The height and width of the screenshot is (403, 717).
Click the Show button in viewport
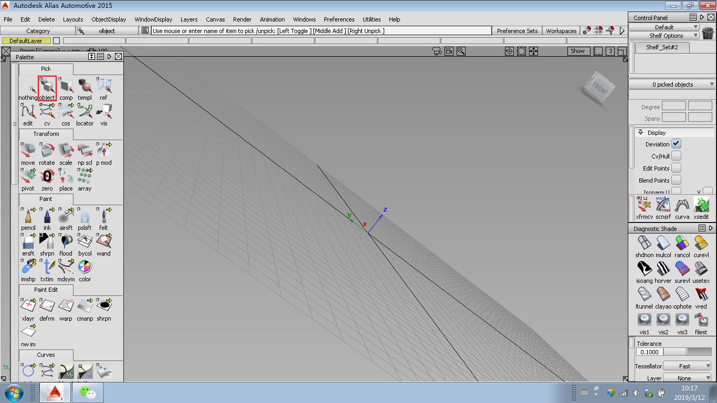577,51
